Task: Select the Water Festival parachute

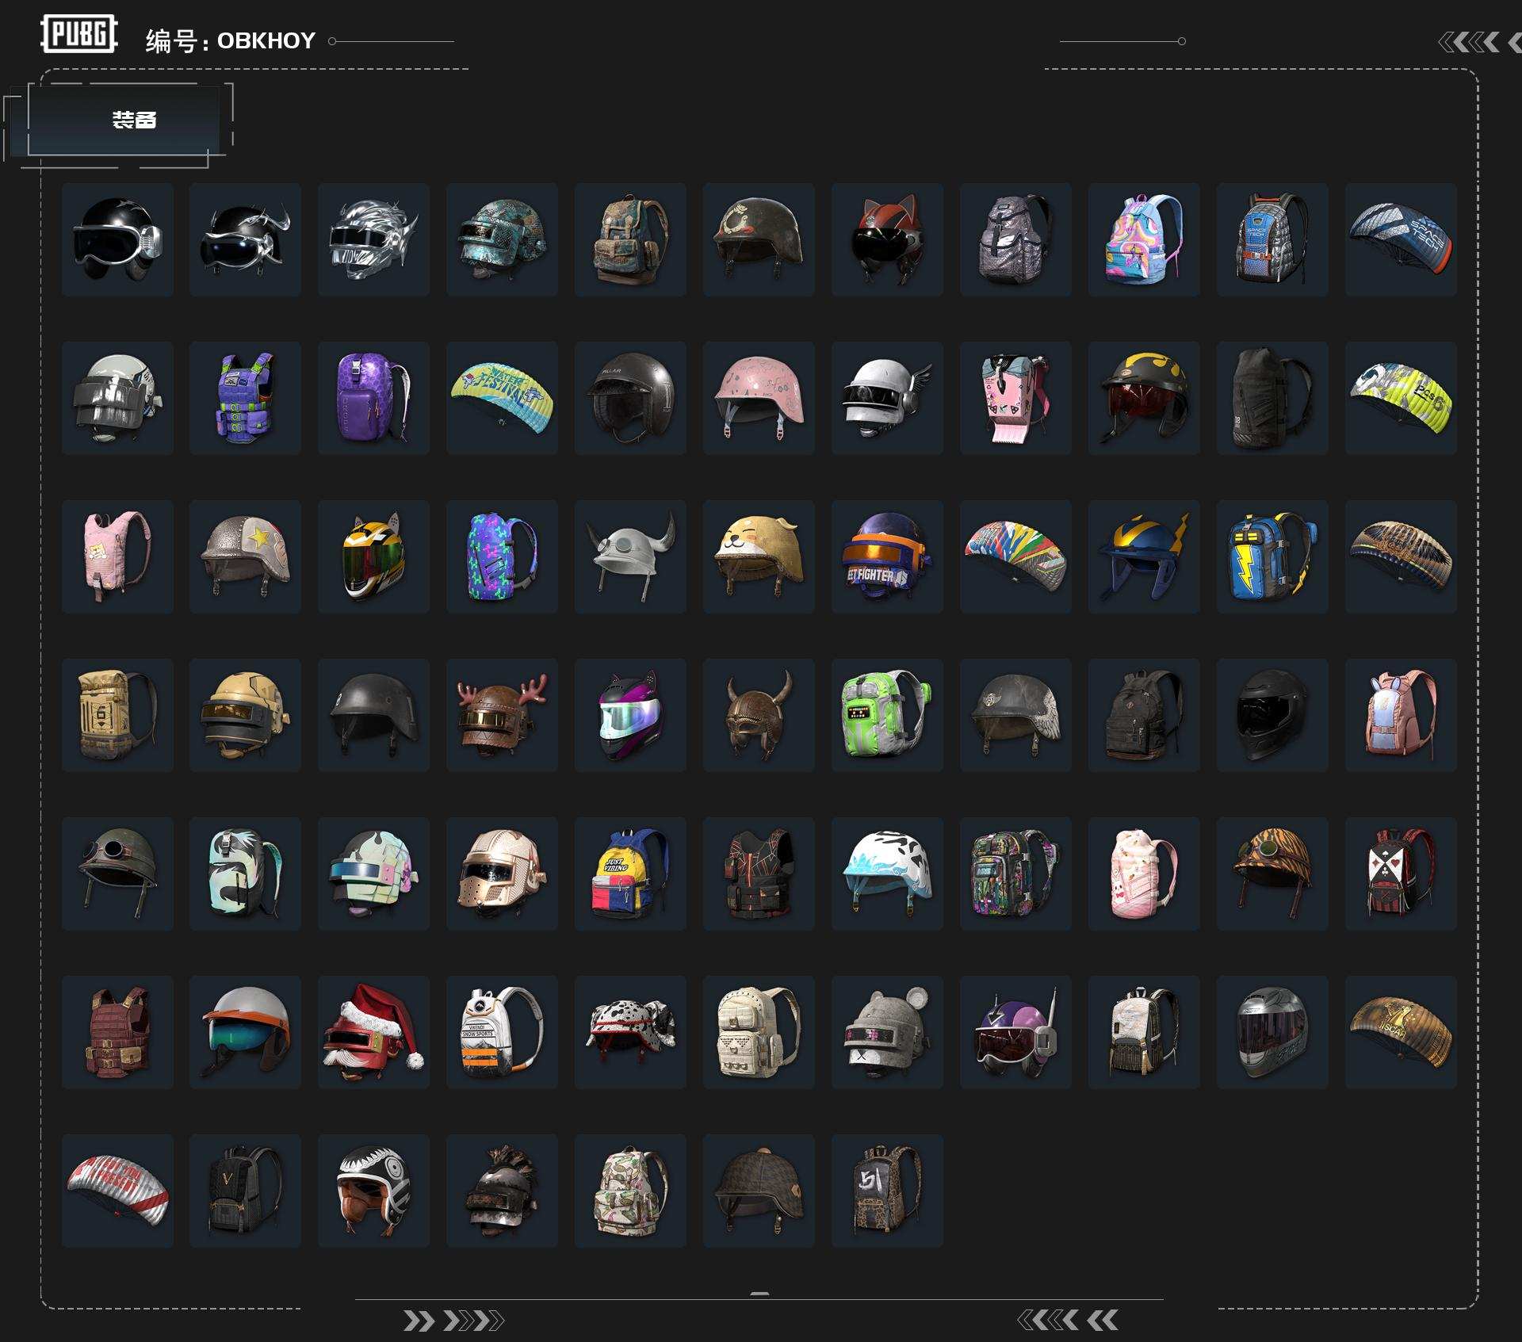Action: click(502, 398)
